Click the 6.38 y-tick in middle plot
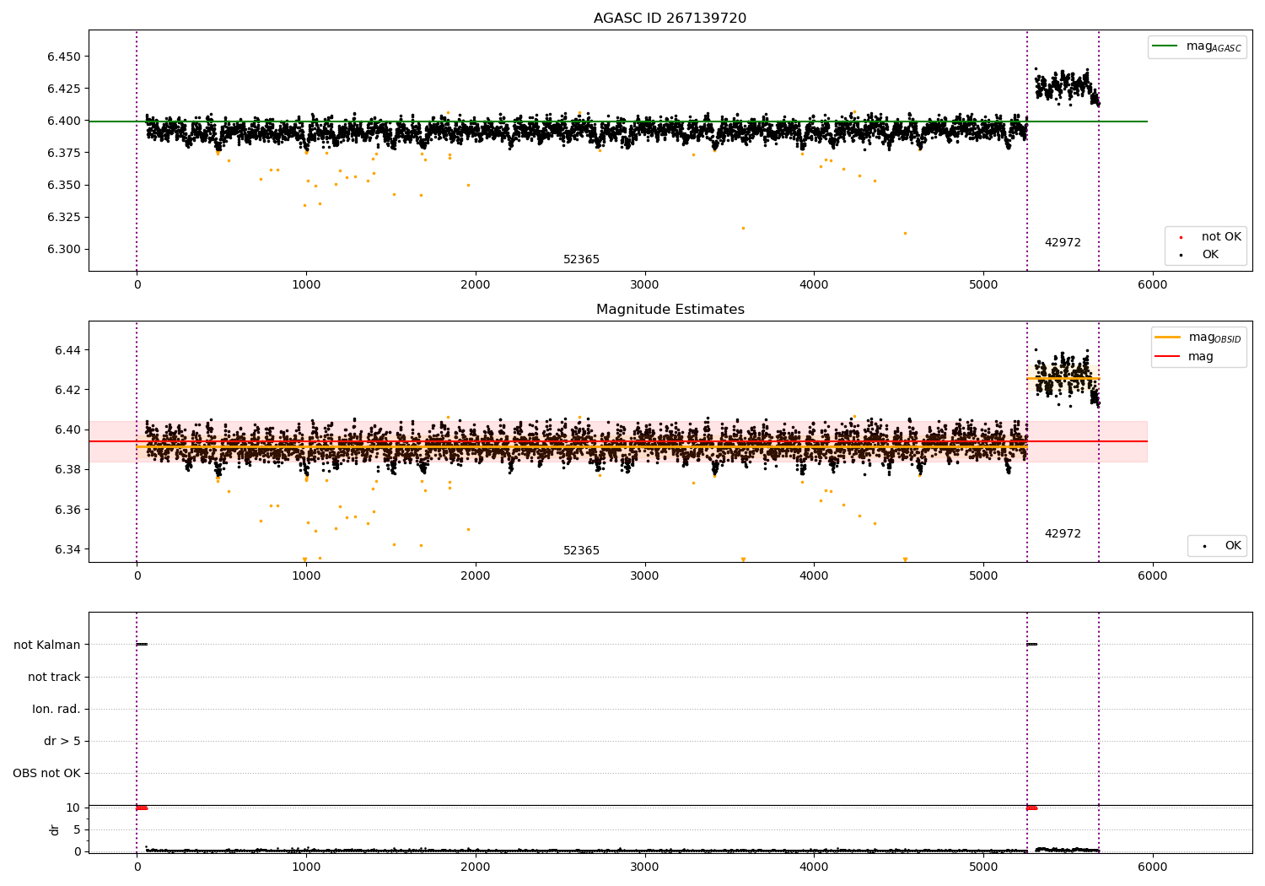1265x886 pixels. pos(67,470)
